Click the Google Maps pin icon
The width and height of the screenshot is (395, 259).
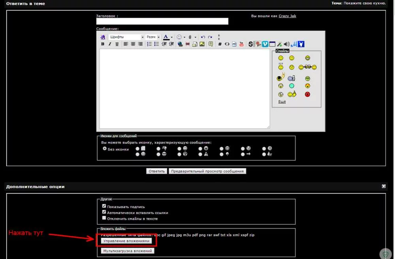coord(258,44)
